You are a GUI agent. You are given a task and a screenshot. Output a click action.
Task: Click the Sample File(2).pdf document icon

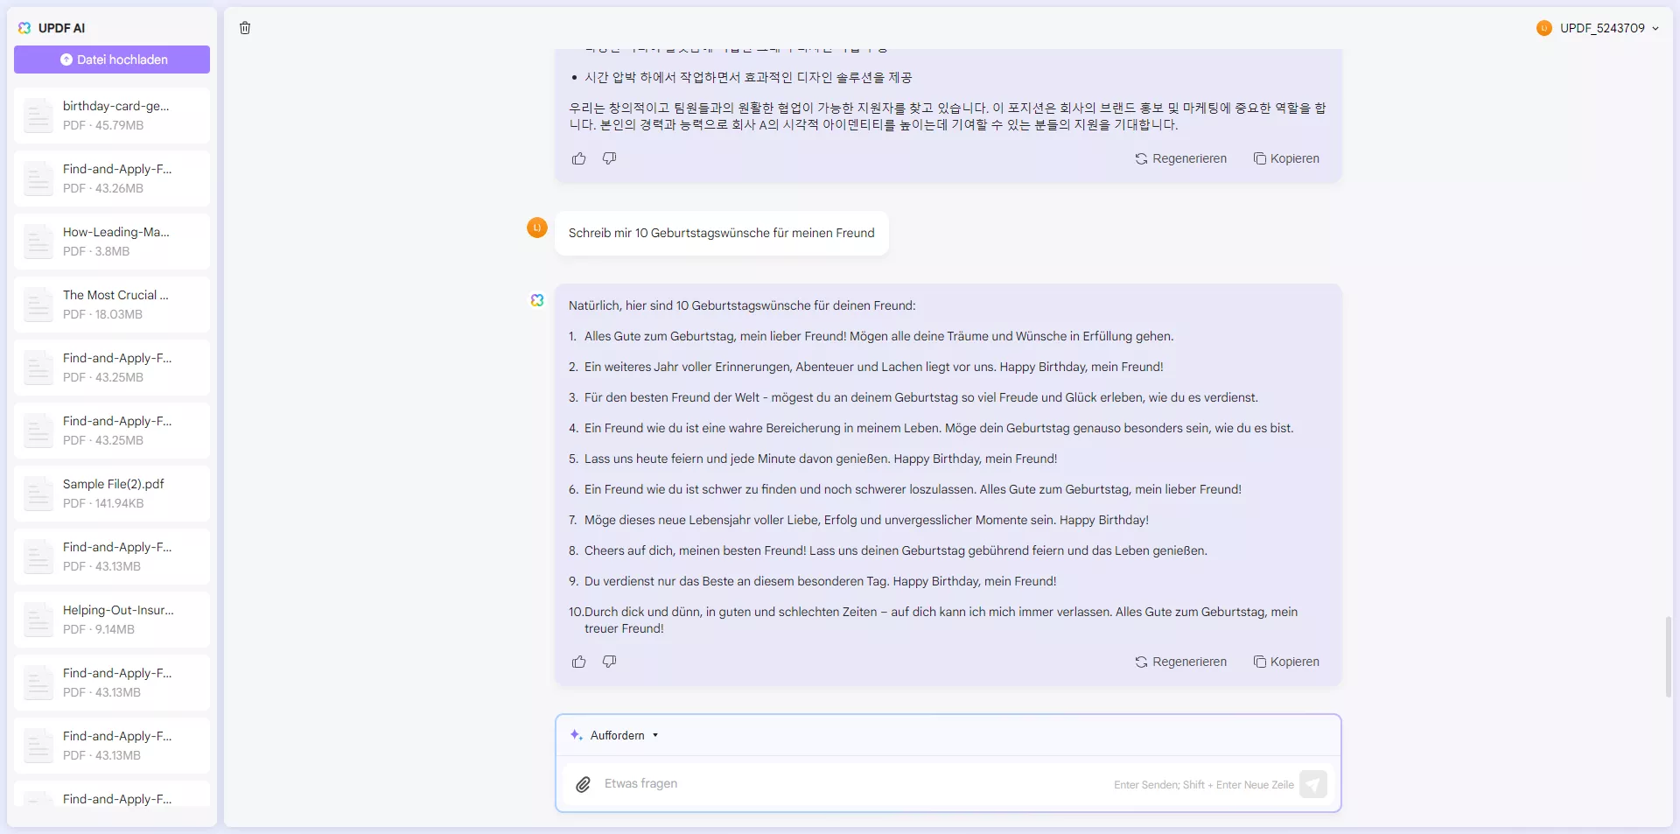38,494
